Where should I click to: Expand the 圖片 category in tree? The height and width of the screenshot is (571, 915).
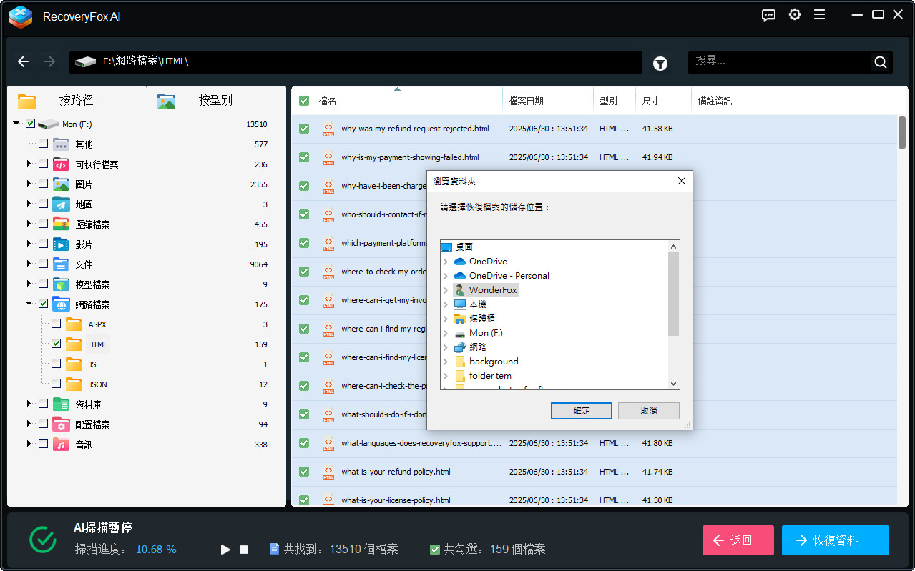(29, 184)
